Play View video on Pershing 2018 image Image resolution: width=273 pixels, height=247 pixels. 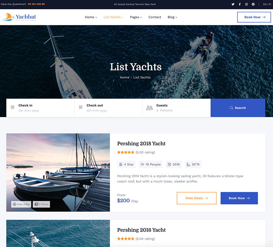21,204
